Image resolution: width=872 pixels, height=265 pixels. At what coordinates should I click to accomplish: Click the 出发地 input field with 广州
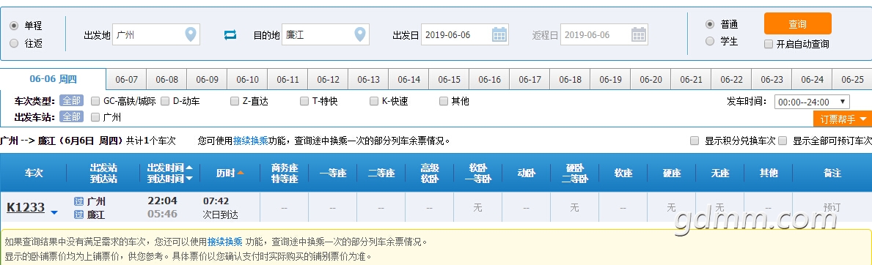click(x=155, y=35)
